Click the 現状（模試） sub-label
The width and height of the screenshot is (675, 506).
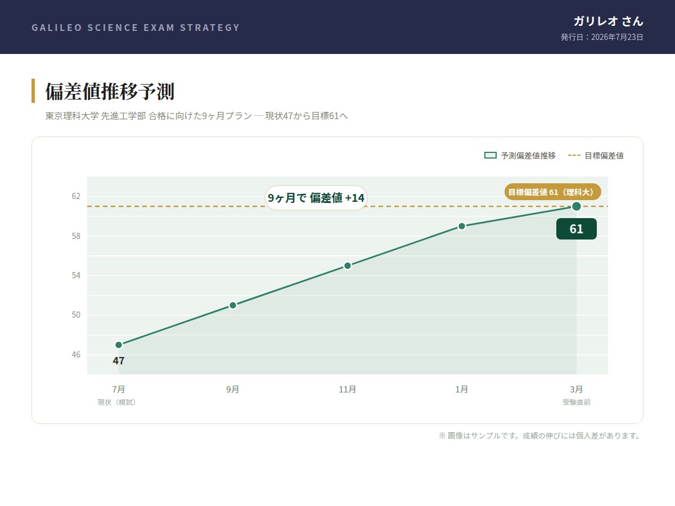point(117,403)
